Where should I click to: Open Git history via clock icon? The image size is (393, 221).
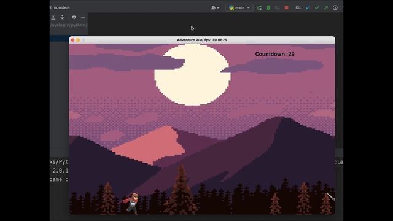tap(335, 7)
